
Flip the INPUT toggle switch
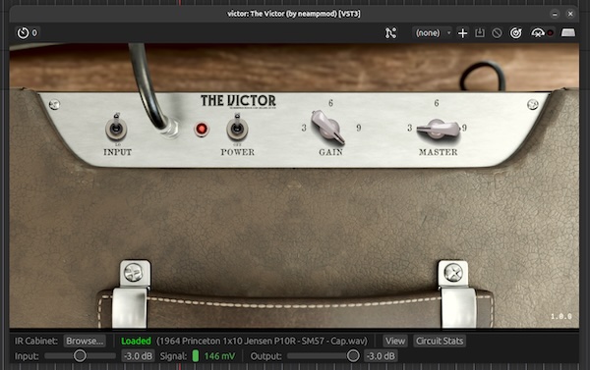click(x=116, y=127)
